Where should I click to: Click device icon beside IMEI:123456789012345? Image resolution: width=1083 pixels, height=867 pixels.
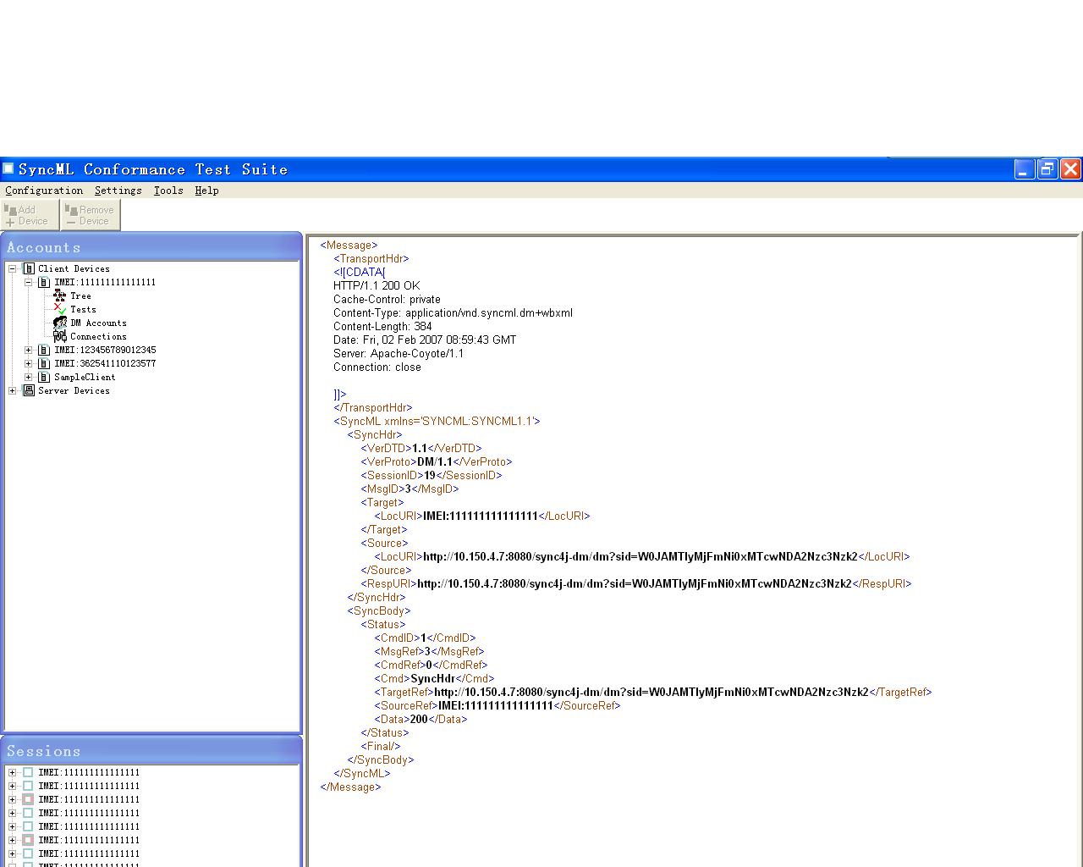(x=44, y=350)
